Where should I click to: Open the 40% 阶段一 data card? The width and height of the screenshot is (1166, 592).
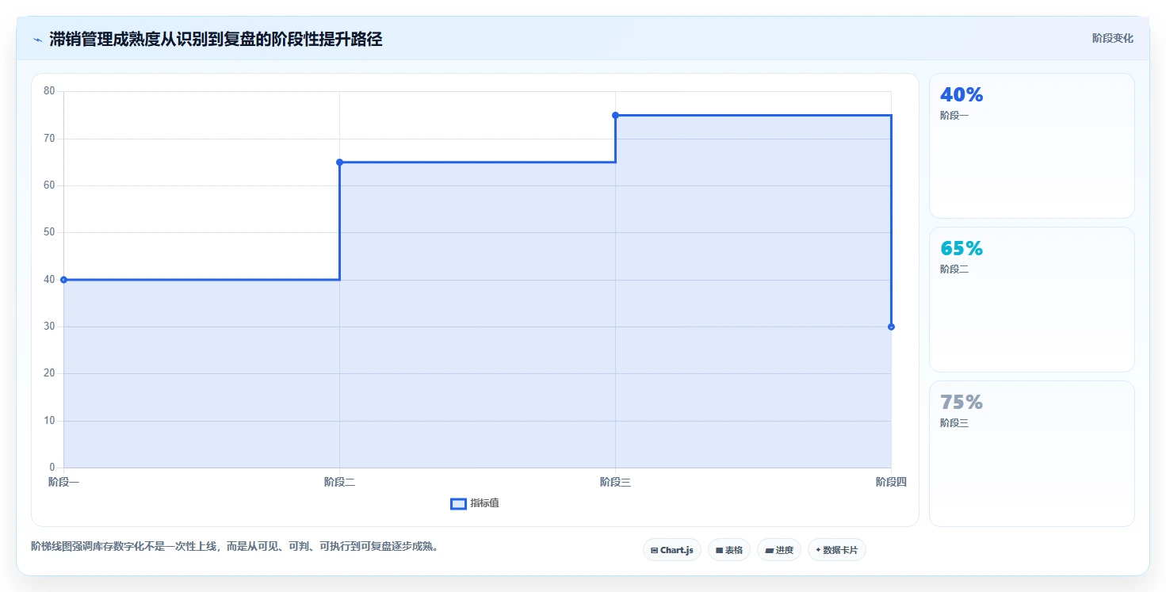1031,146
